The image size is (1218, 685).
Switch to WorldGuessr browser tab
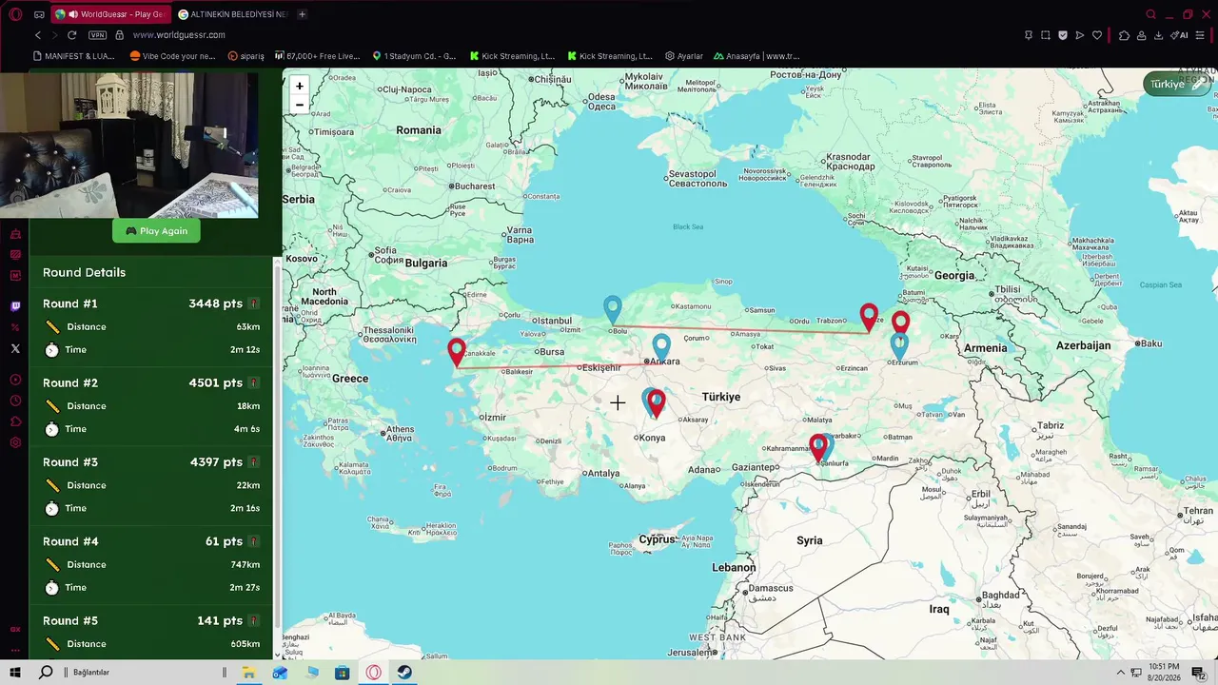113,14
